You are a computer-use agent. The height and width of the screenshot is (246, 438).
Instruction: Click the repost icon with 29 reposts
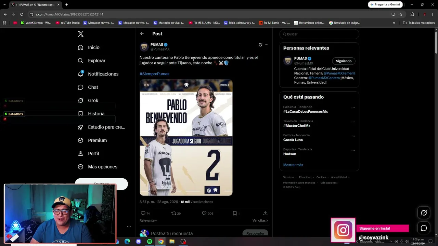click(x=173, y=213)
